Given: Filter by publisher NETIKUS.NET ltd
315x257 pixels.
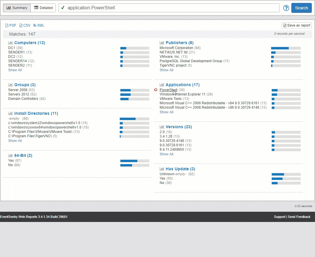Looking at the screenshot, I should pyautogui.click(x=174, y=52).
